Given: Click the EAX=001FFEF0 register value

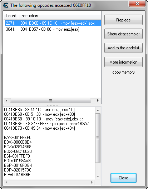Looking at the screenshot, I should [x=18, y=138].
